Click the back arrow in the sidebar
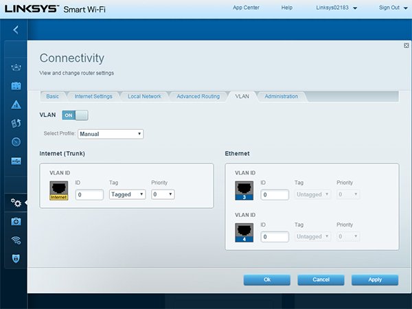This screenshot has width=412, height=309. 16,30
